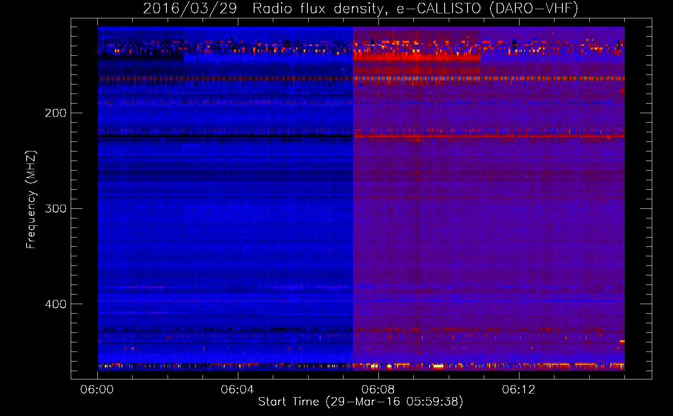Select the 300 frequency axis label
The height and width of the screenshot is (416, 673).
pos(56,208)
